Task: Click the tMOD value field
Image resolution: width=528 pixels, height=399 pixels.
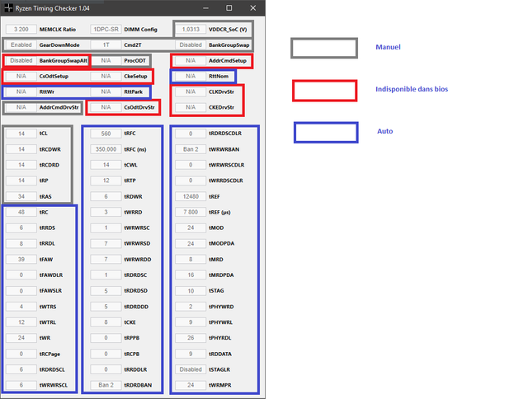Action: point(191,228)
